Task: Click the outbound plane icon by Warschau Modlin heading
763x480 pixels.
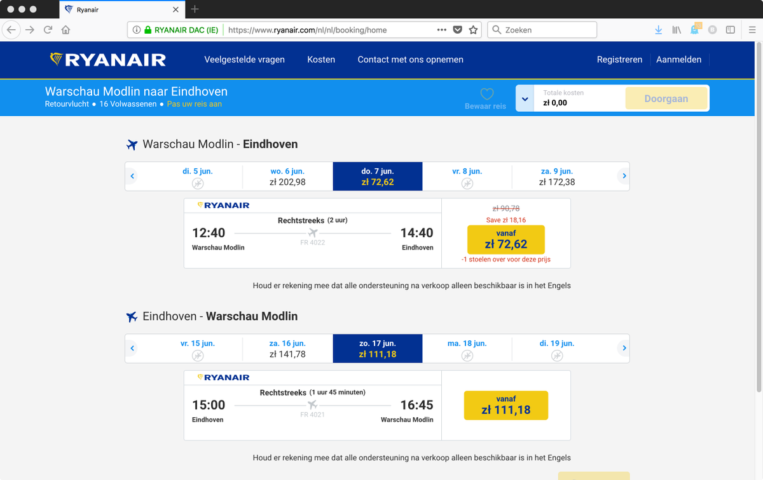Action: tap(132, 145)
